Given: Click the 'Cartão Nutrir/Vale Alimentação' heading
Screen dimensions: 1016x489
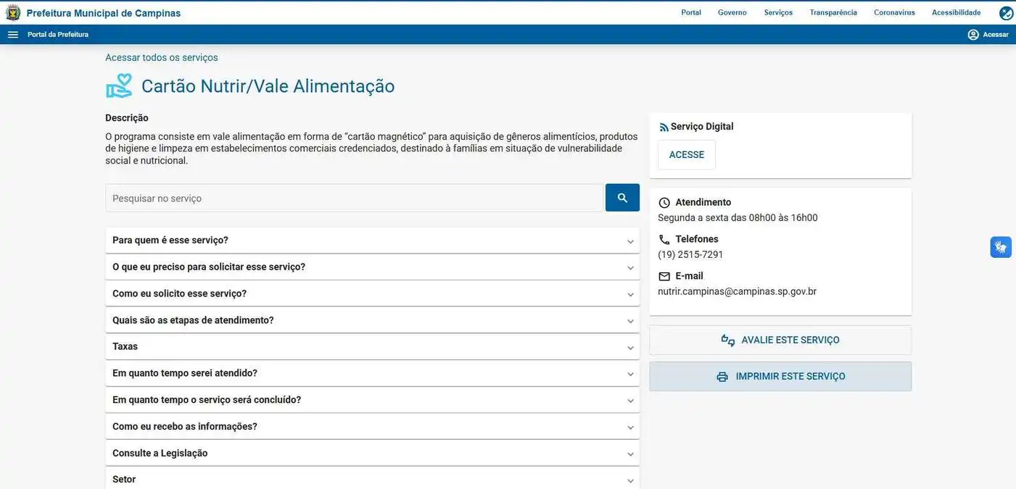Looking at the screenshot, I should click(x=268, y=86).
